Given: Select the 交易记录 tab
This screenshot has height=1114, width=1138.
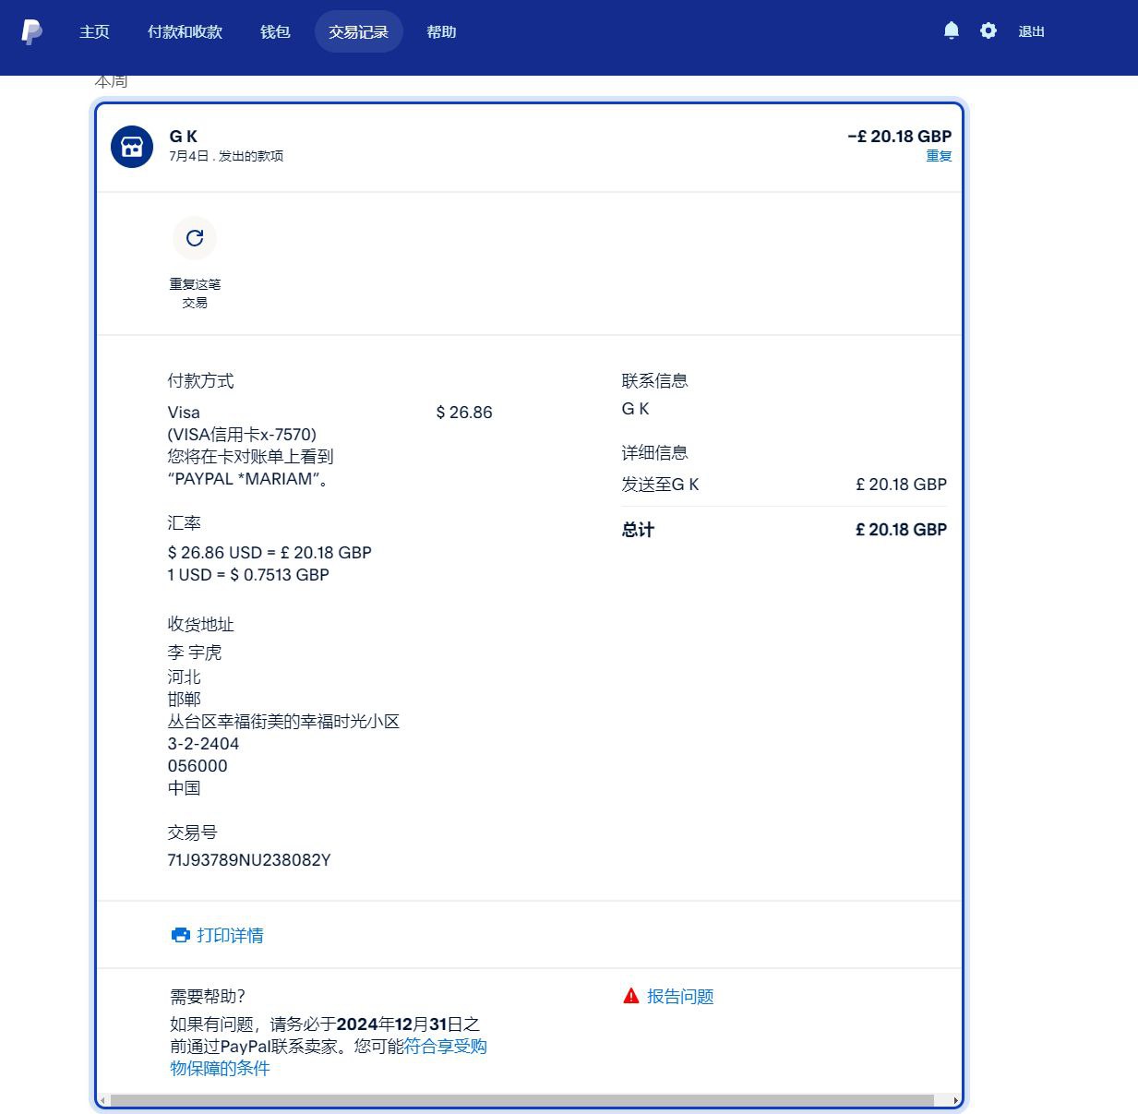Looking at the screenshot, I should [x=358, y=31].
